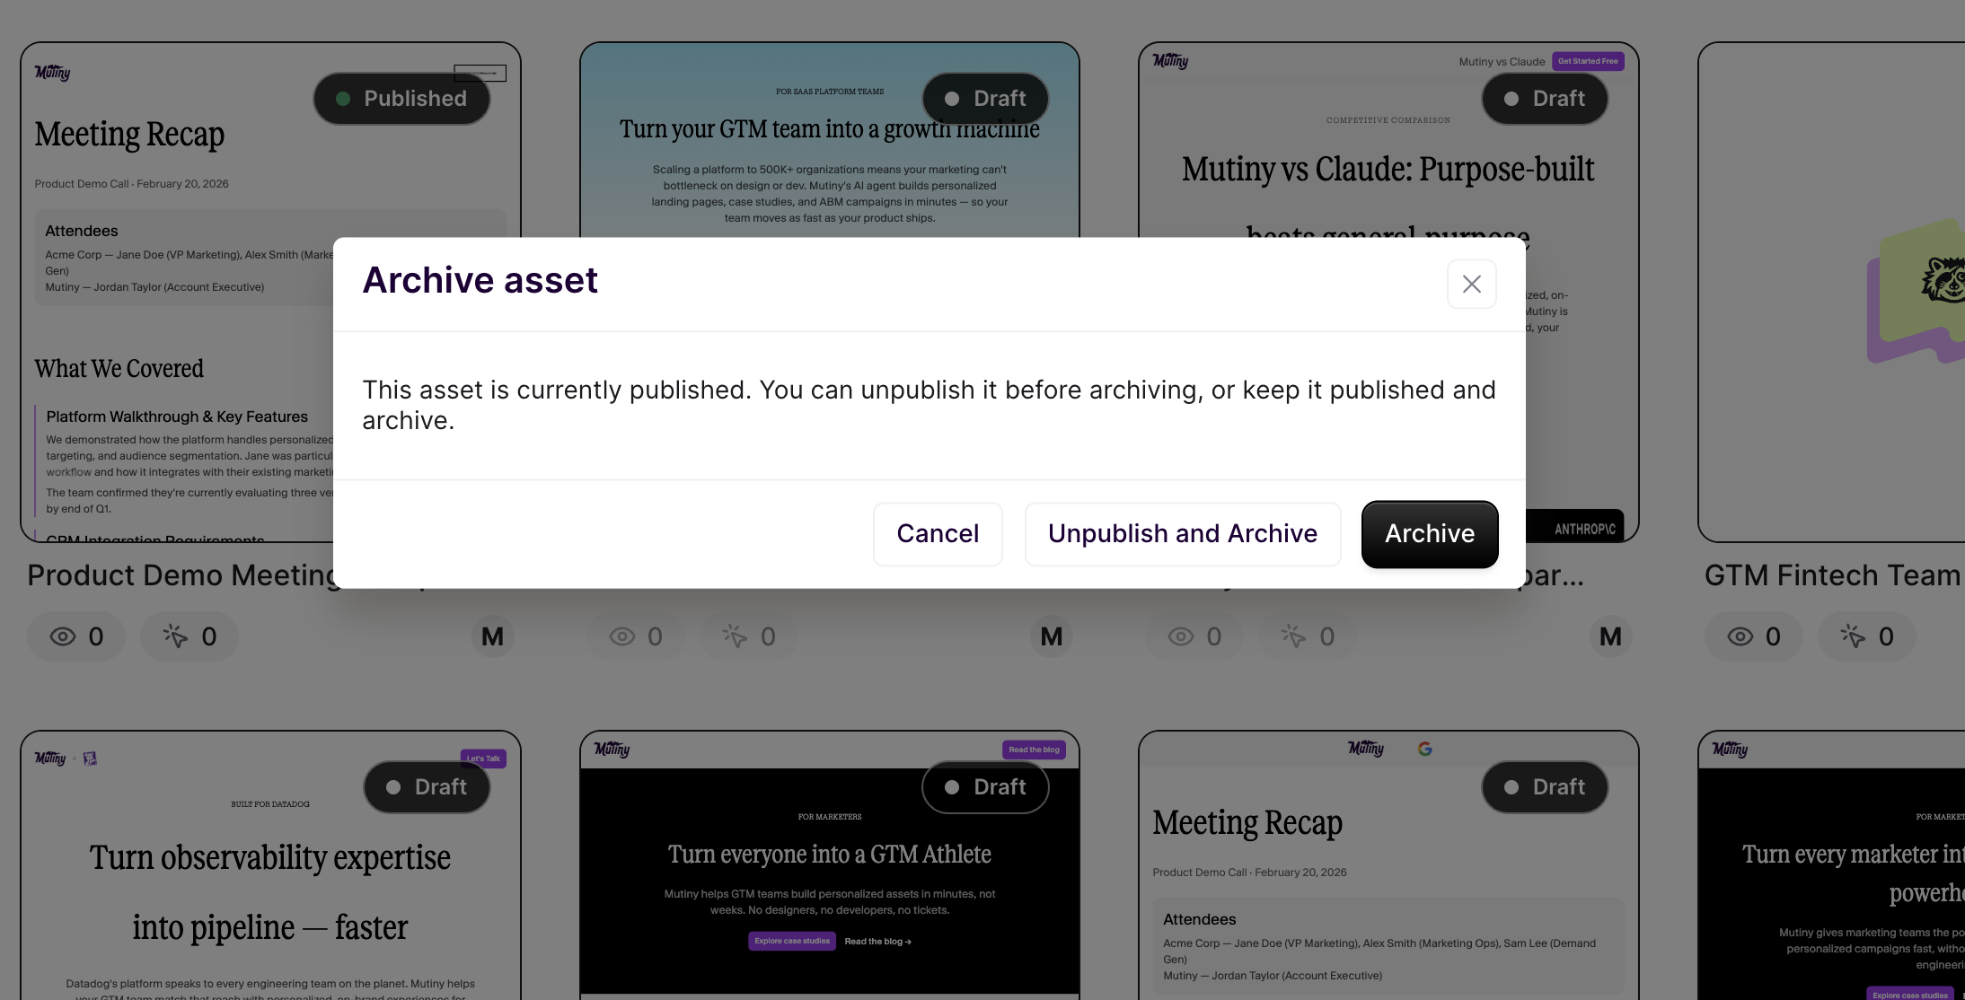
Task: Click Mutiny logo on GTM Athlete card
Action: (612, 749)
